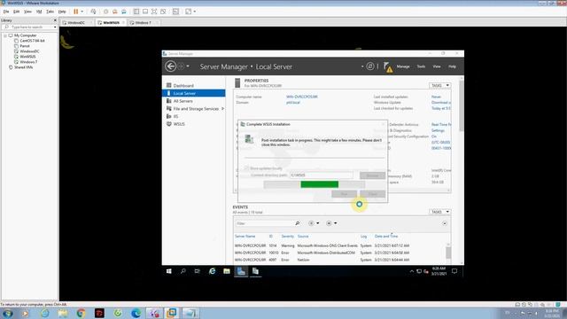This screenshot has height=319, width=567.
Task: Click the send Ctrl+Alt+Del toolbar icon
Action: point(93,12)
